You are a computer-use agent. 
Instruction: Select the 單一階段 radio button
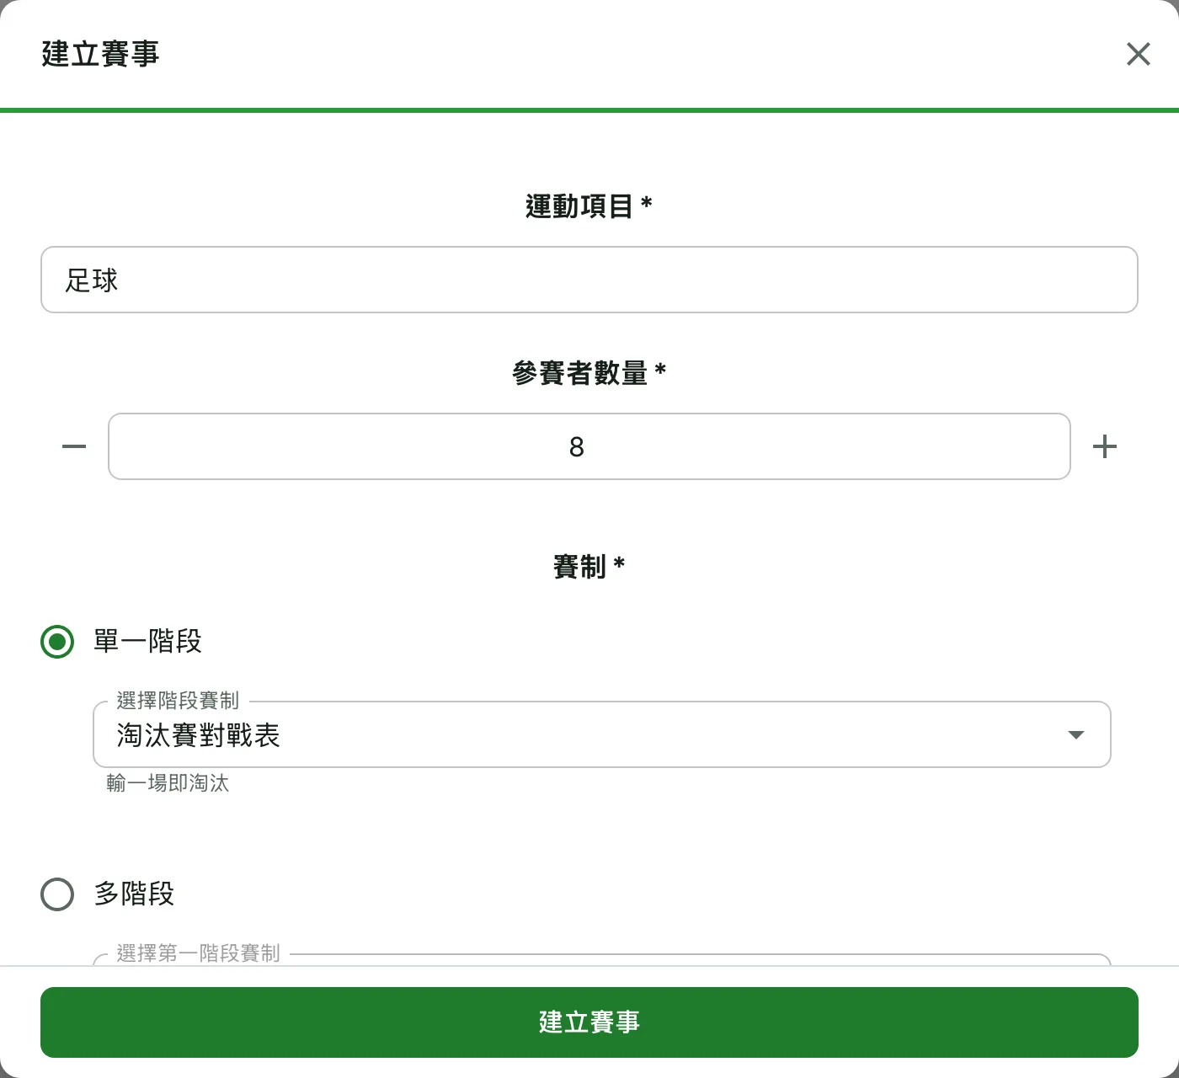point(57,642)
